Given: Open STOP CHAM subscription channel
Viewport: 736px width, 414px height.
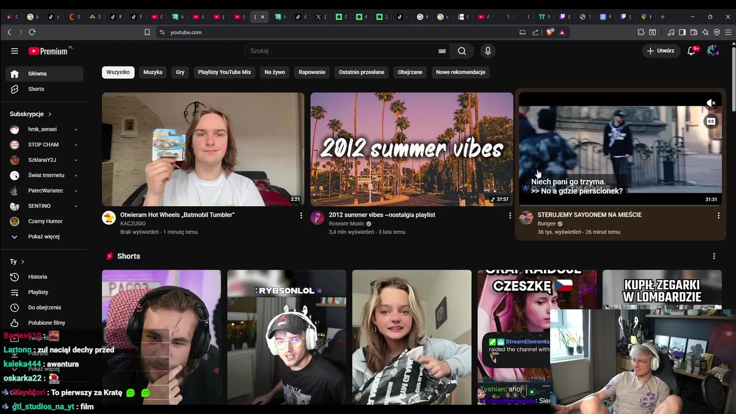Looking at the screenshot, I should coord(44,145).
